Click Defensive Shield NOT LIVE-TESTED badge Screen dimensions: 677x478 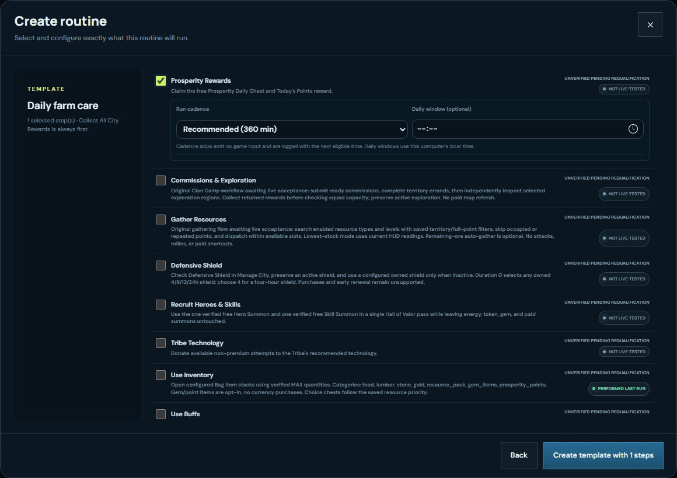coord(624,279)
